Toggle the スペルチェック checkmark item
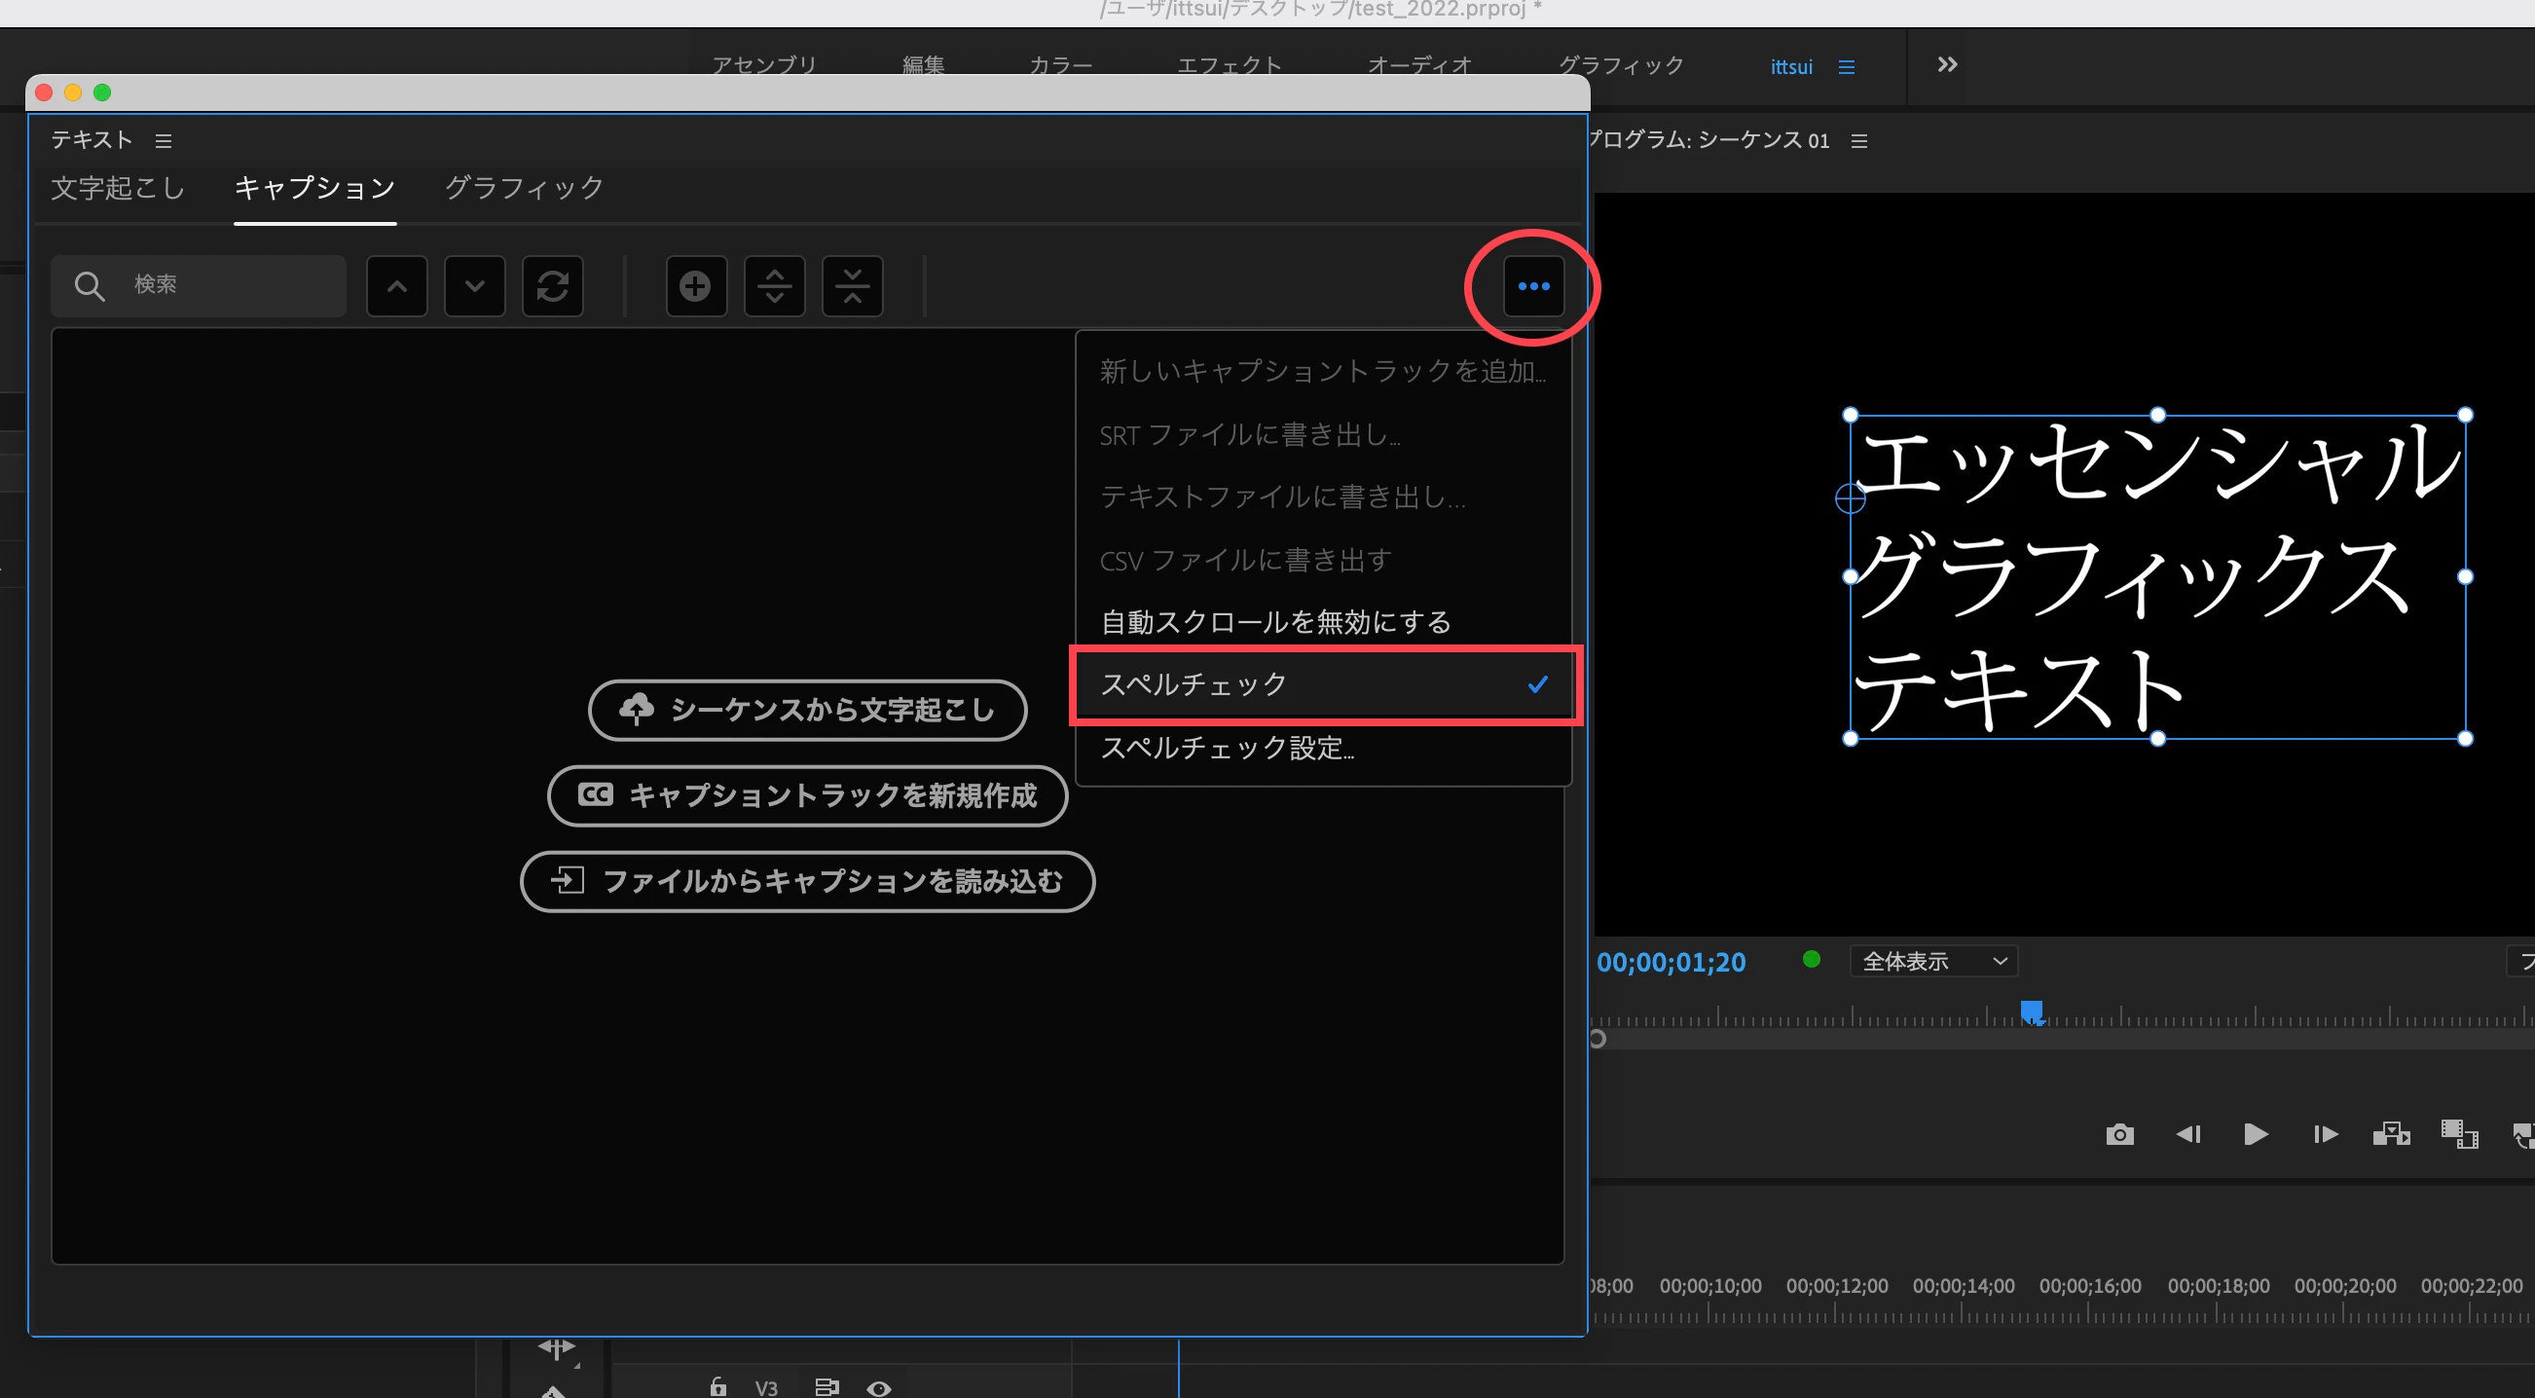This screenshot has height=1398, width=2535. point(1325,684)
